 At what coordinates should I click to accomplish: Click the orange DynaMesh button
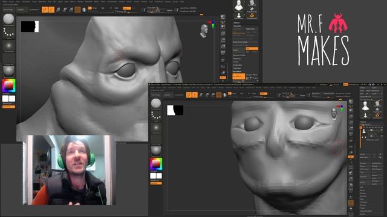239,77
